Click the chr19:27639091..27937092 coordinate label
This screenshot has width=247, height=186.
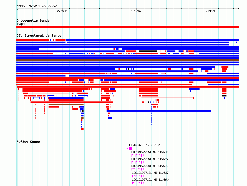37,6
